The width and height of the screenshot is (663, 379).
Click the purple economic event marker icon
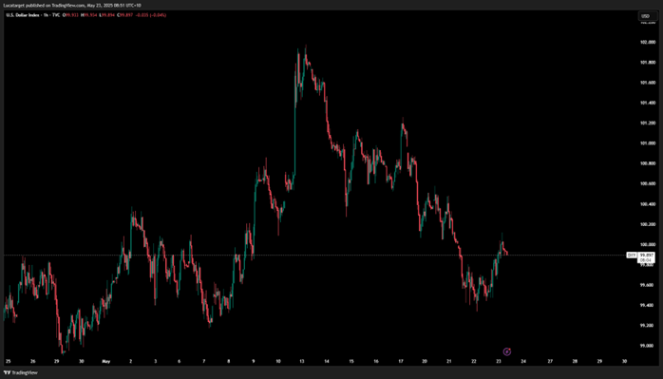tap(507, 351)
